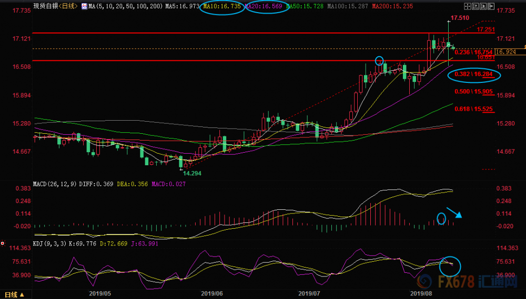Click the D:72.669 value
The image size is (526, 299).
pyautogui.click(x=114, y=243)
